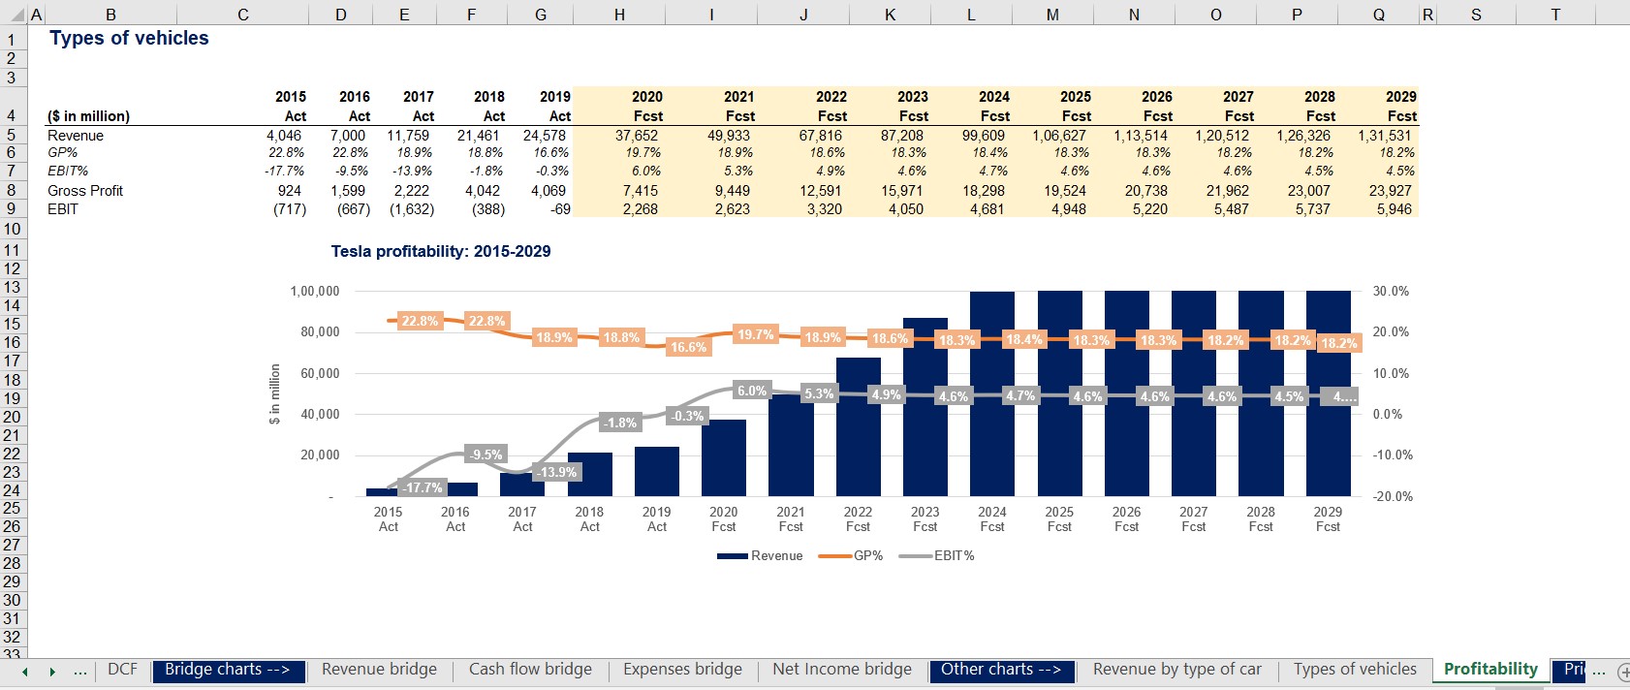Select the Revenue legend entry

tap(761, 555)
